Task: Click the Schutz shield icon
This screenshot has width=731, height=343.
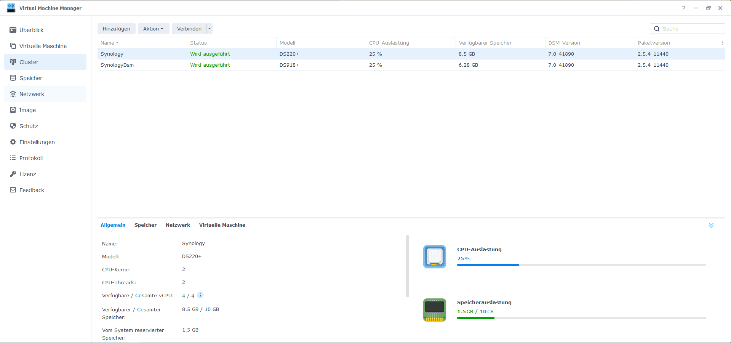Action: [x=13, y=126]
